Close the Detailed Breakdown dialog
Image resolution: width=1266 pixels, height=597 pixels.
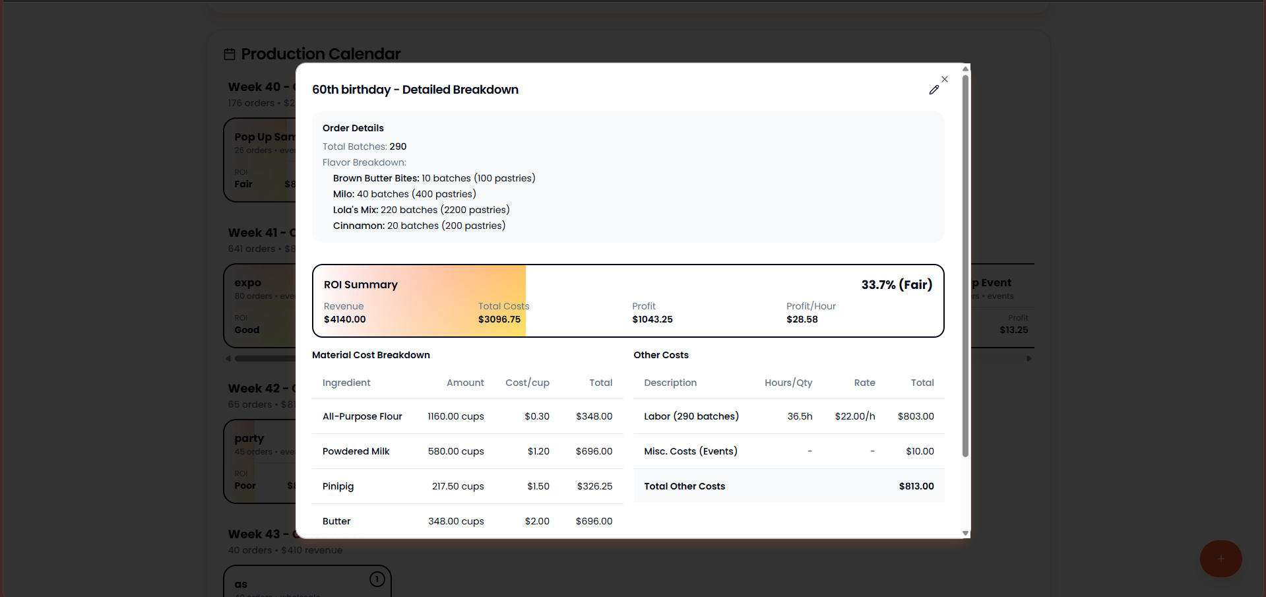pyautogui.click(x=945, y=79)
